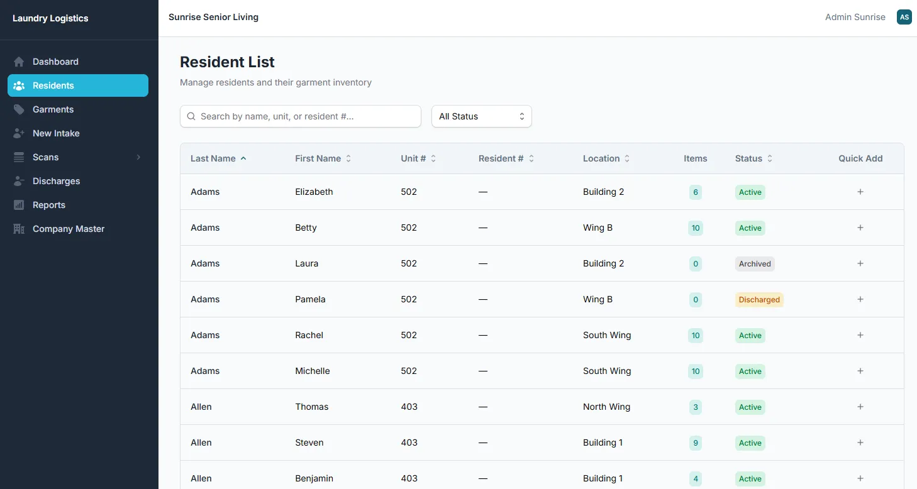
Task: Open the Scans menu item
Action: 45,157
